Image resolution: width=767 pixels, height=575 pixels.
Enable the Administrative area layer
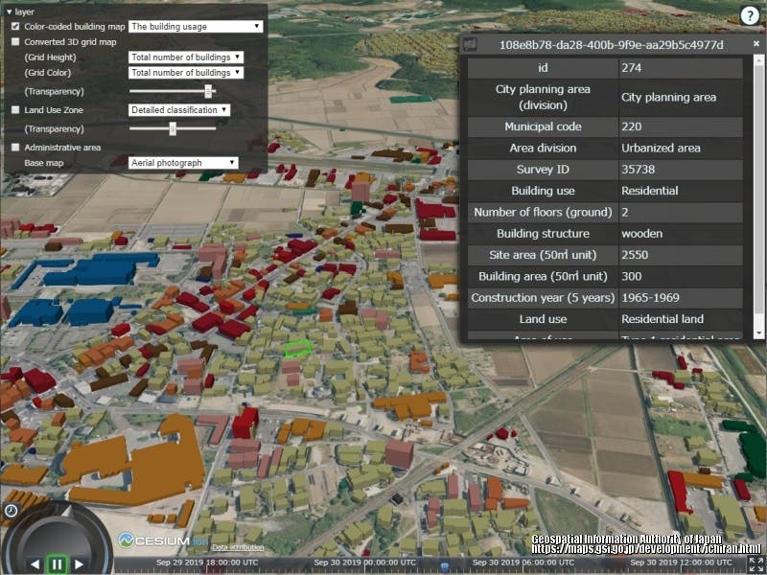click(x=15, y=148)
